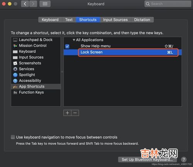
Task: Collapse the All Applications disclosure triangle
Action: tap(74, 40)
